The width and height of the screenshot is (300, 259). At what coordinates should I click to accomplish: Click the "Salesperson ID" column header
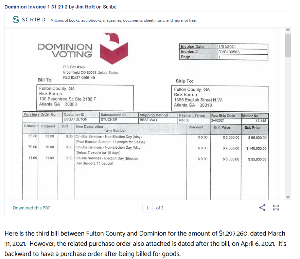pos(113,115)
